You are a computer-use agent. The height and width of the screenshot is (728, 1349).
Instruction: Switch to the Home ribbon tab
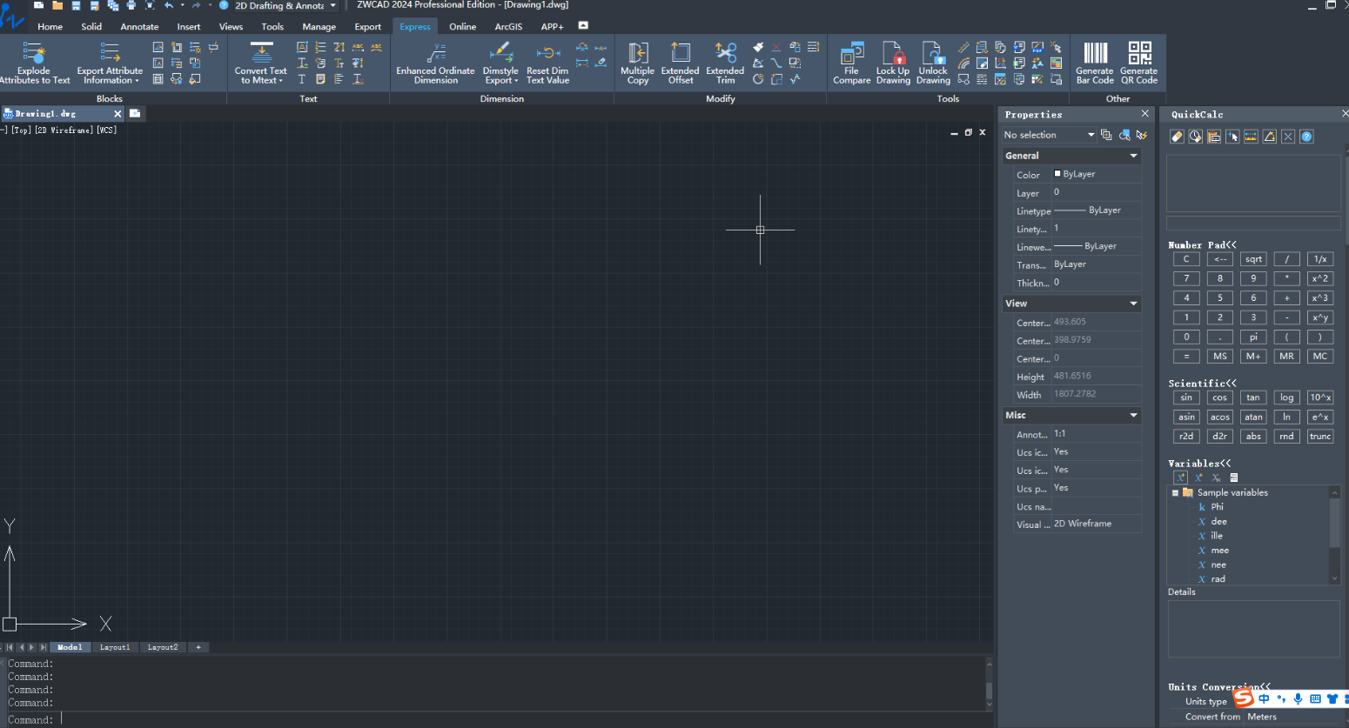[50, 26]
